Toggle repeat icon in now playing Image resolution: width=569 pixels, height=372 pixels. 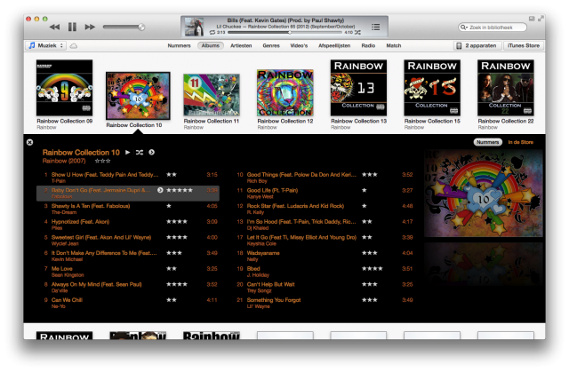click(212, 32)
